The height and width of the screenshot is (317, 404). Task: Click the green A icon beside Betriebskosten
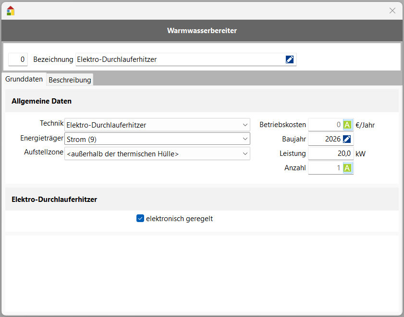click(347, 125)
